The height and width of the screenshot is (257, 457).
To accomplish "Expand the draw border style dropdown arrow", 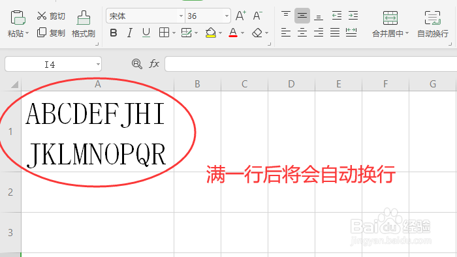I will click(x=196, y=33).
